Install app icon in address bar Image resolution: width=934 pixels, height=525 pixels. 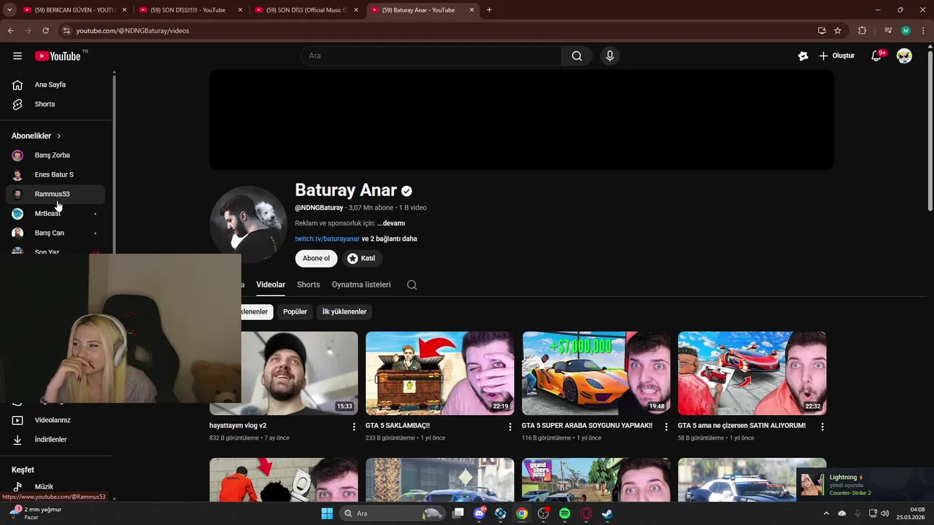(822, 31)
